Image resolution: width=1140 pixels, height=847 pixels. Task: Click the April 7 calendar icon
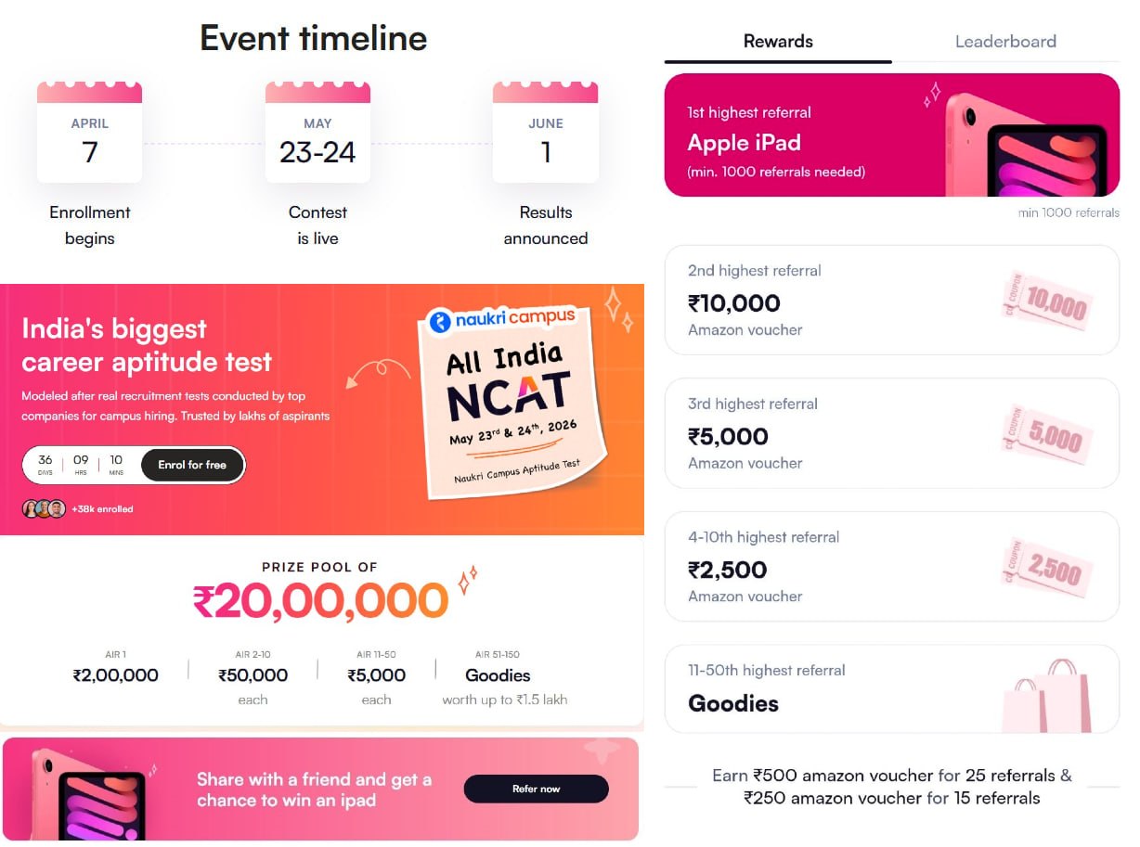89,135
